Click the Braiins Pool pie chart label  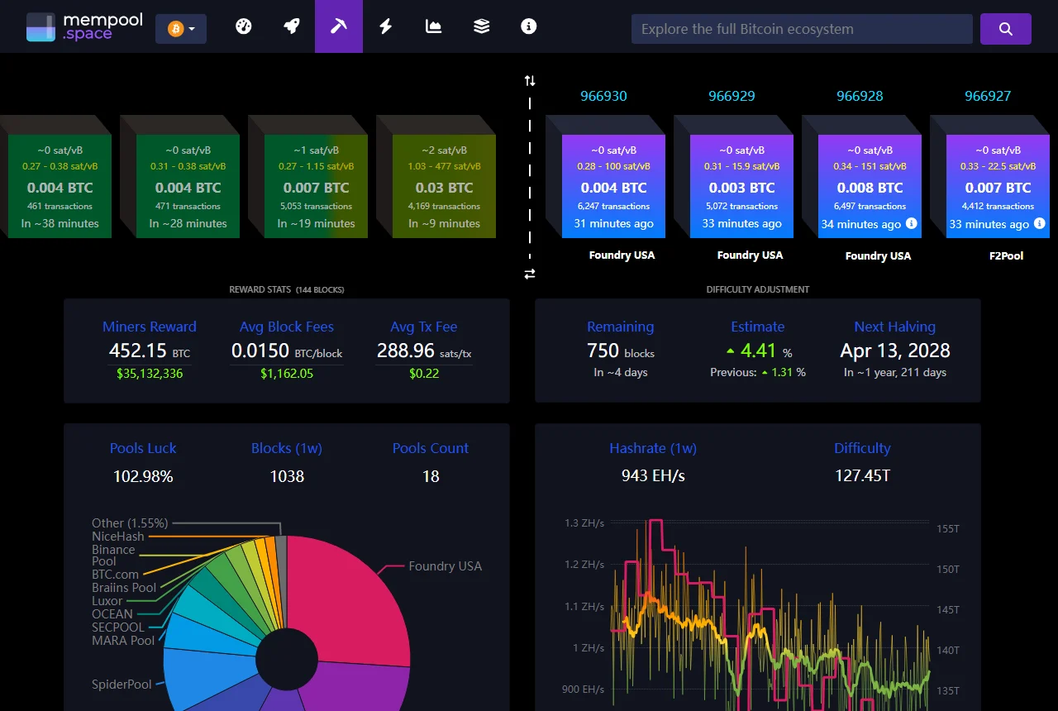[124, 588]
